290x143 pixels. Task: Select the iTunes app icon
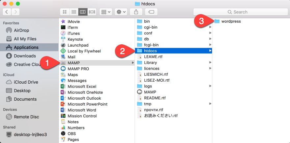(x=63, y=33)
